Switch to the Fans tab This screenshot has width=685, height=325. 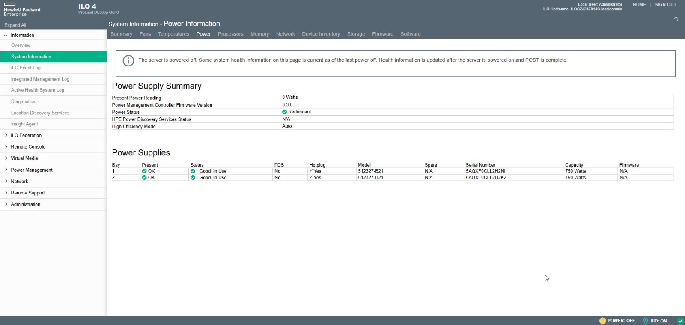click(145, 34)
